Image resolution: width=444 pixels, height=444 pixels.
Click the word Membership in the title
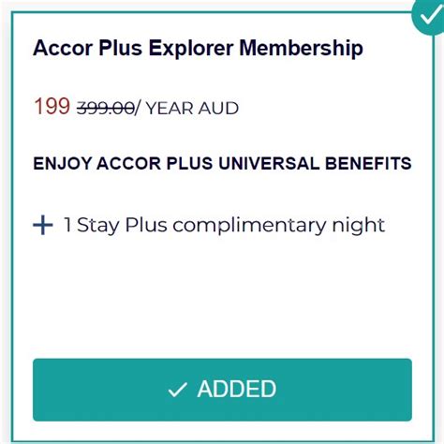(x=301, y=49)
